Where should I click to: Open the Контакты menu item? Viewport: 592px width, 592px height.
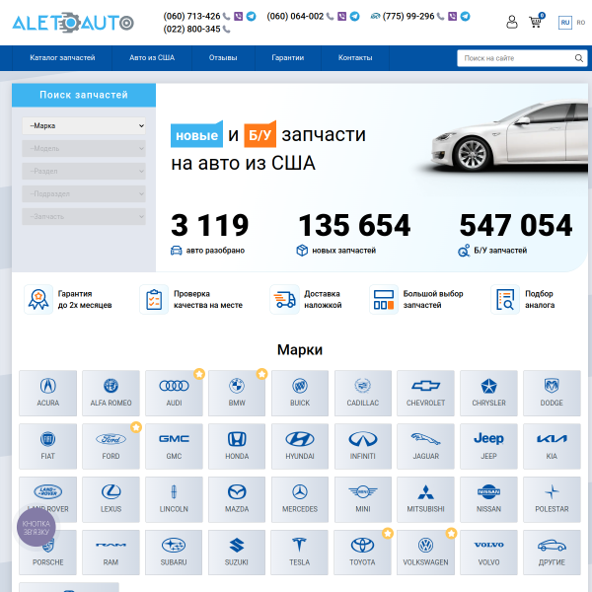(355, 58)
